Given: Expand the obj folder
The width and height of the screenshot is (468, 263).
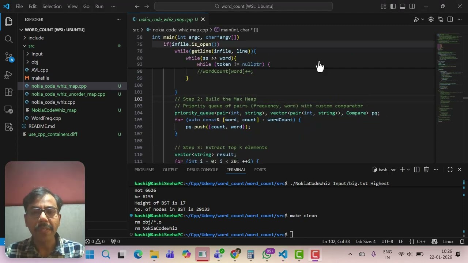Looking at the screenshot, I should 35,62.
